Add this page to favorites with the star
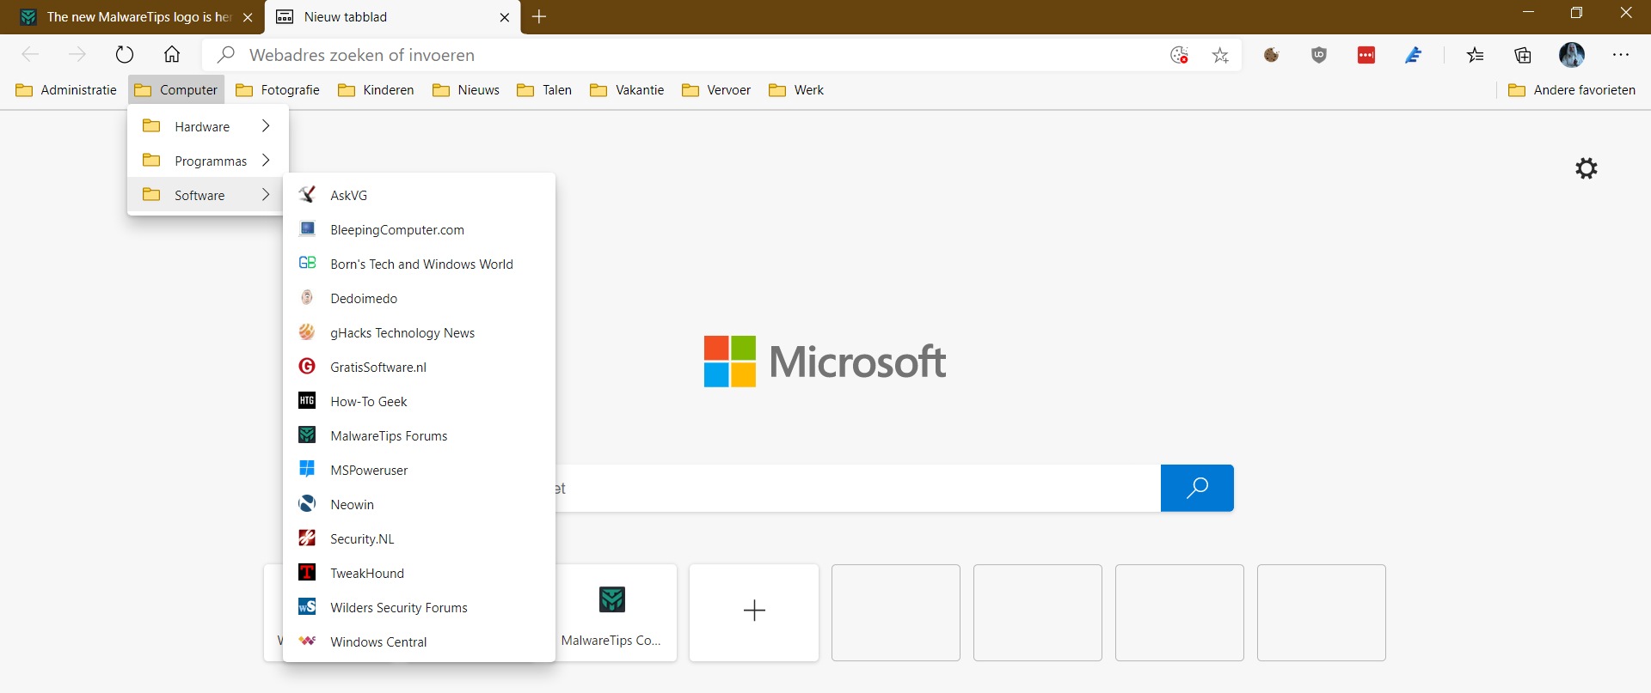This screenshot has width=1651, height=693. 1220,55
